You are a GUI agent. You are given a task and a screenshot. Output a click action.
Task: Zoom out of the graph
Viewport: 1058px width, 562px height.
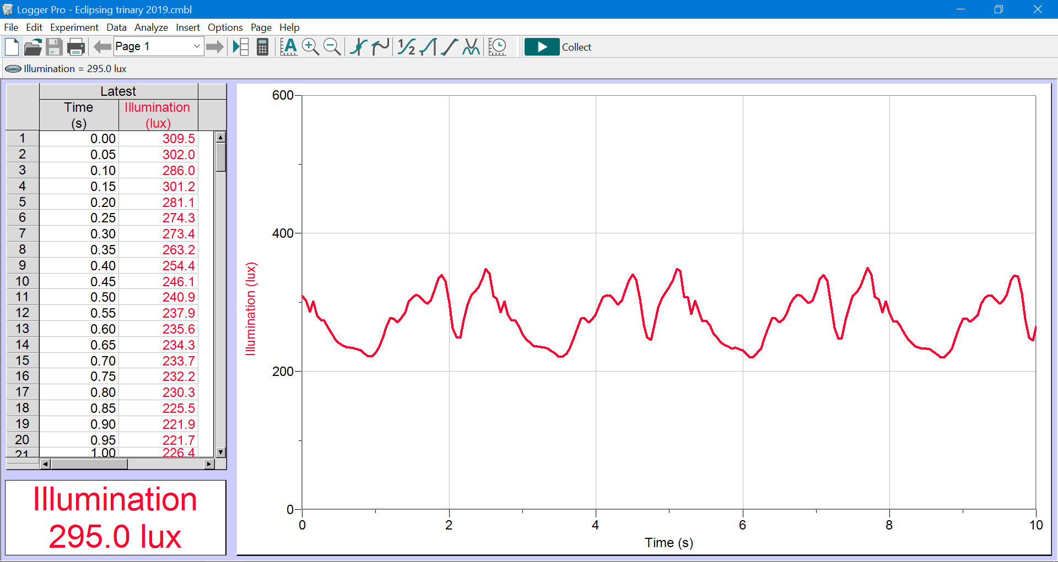(x=332, y=47)
